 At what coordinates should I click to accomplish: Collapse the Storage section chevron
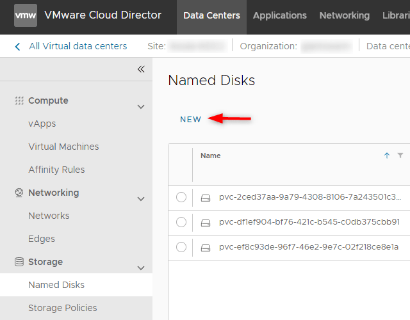pyautogui.click(x=141, y=268)
